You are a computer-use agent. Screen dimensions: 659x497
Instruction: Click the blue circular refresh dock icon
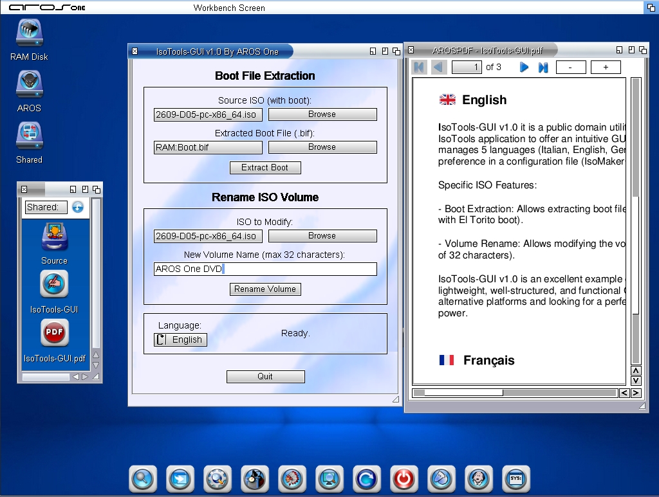(366, 478)
